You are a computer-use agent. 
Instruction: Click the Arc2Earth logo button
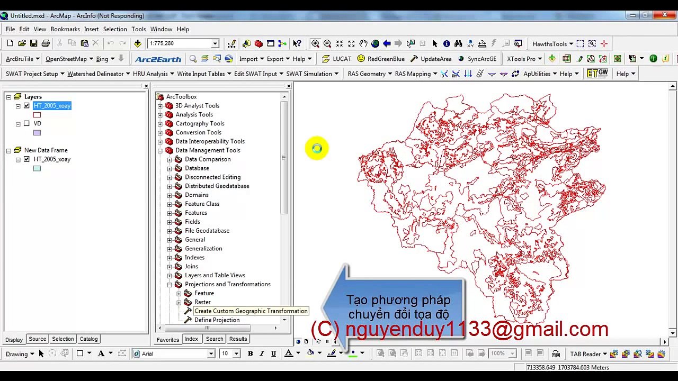158,59
